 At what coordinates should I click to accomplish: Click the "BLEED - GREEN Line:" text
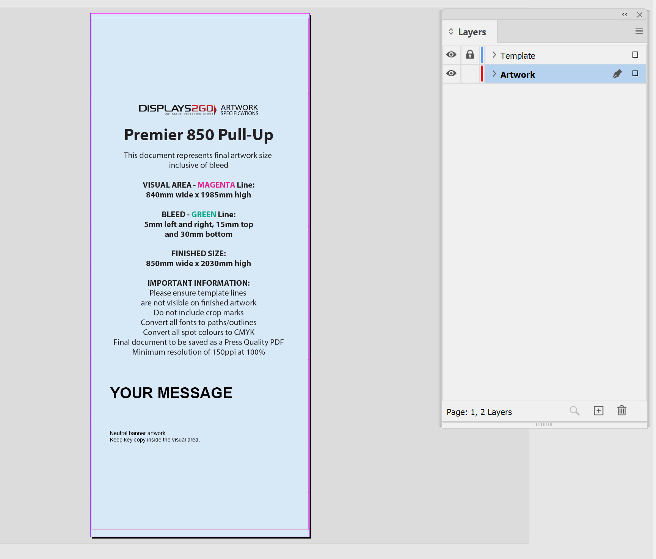coord(199,215)
